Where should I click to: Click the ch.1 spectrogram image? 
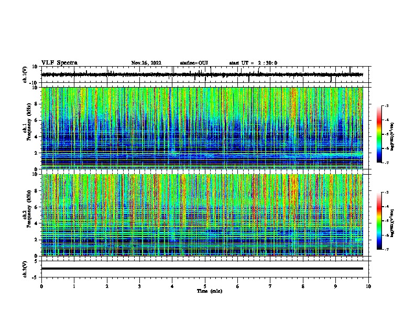pos(202,128)
